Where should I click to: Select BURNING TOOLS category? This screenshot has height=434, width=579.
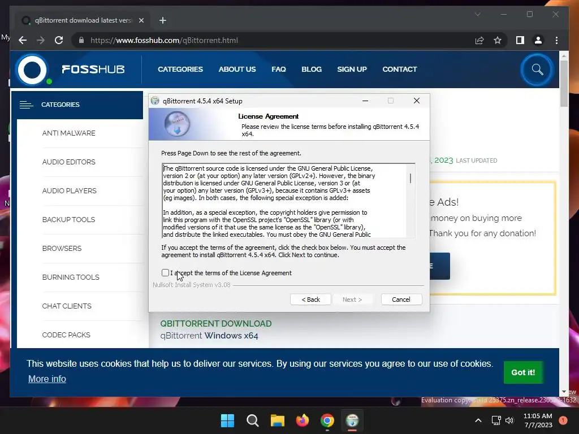(x=71, y=277)
